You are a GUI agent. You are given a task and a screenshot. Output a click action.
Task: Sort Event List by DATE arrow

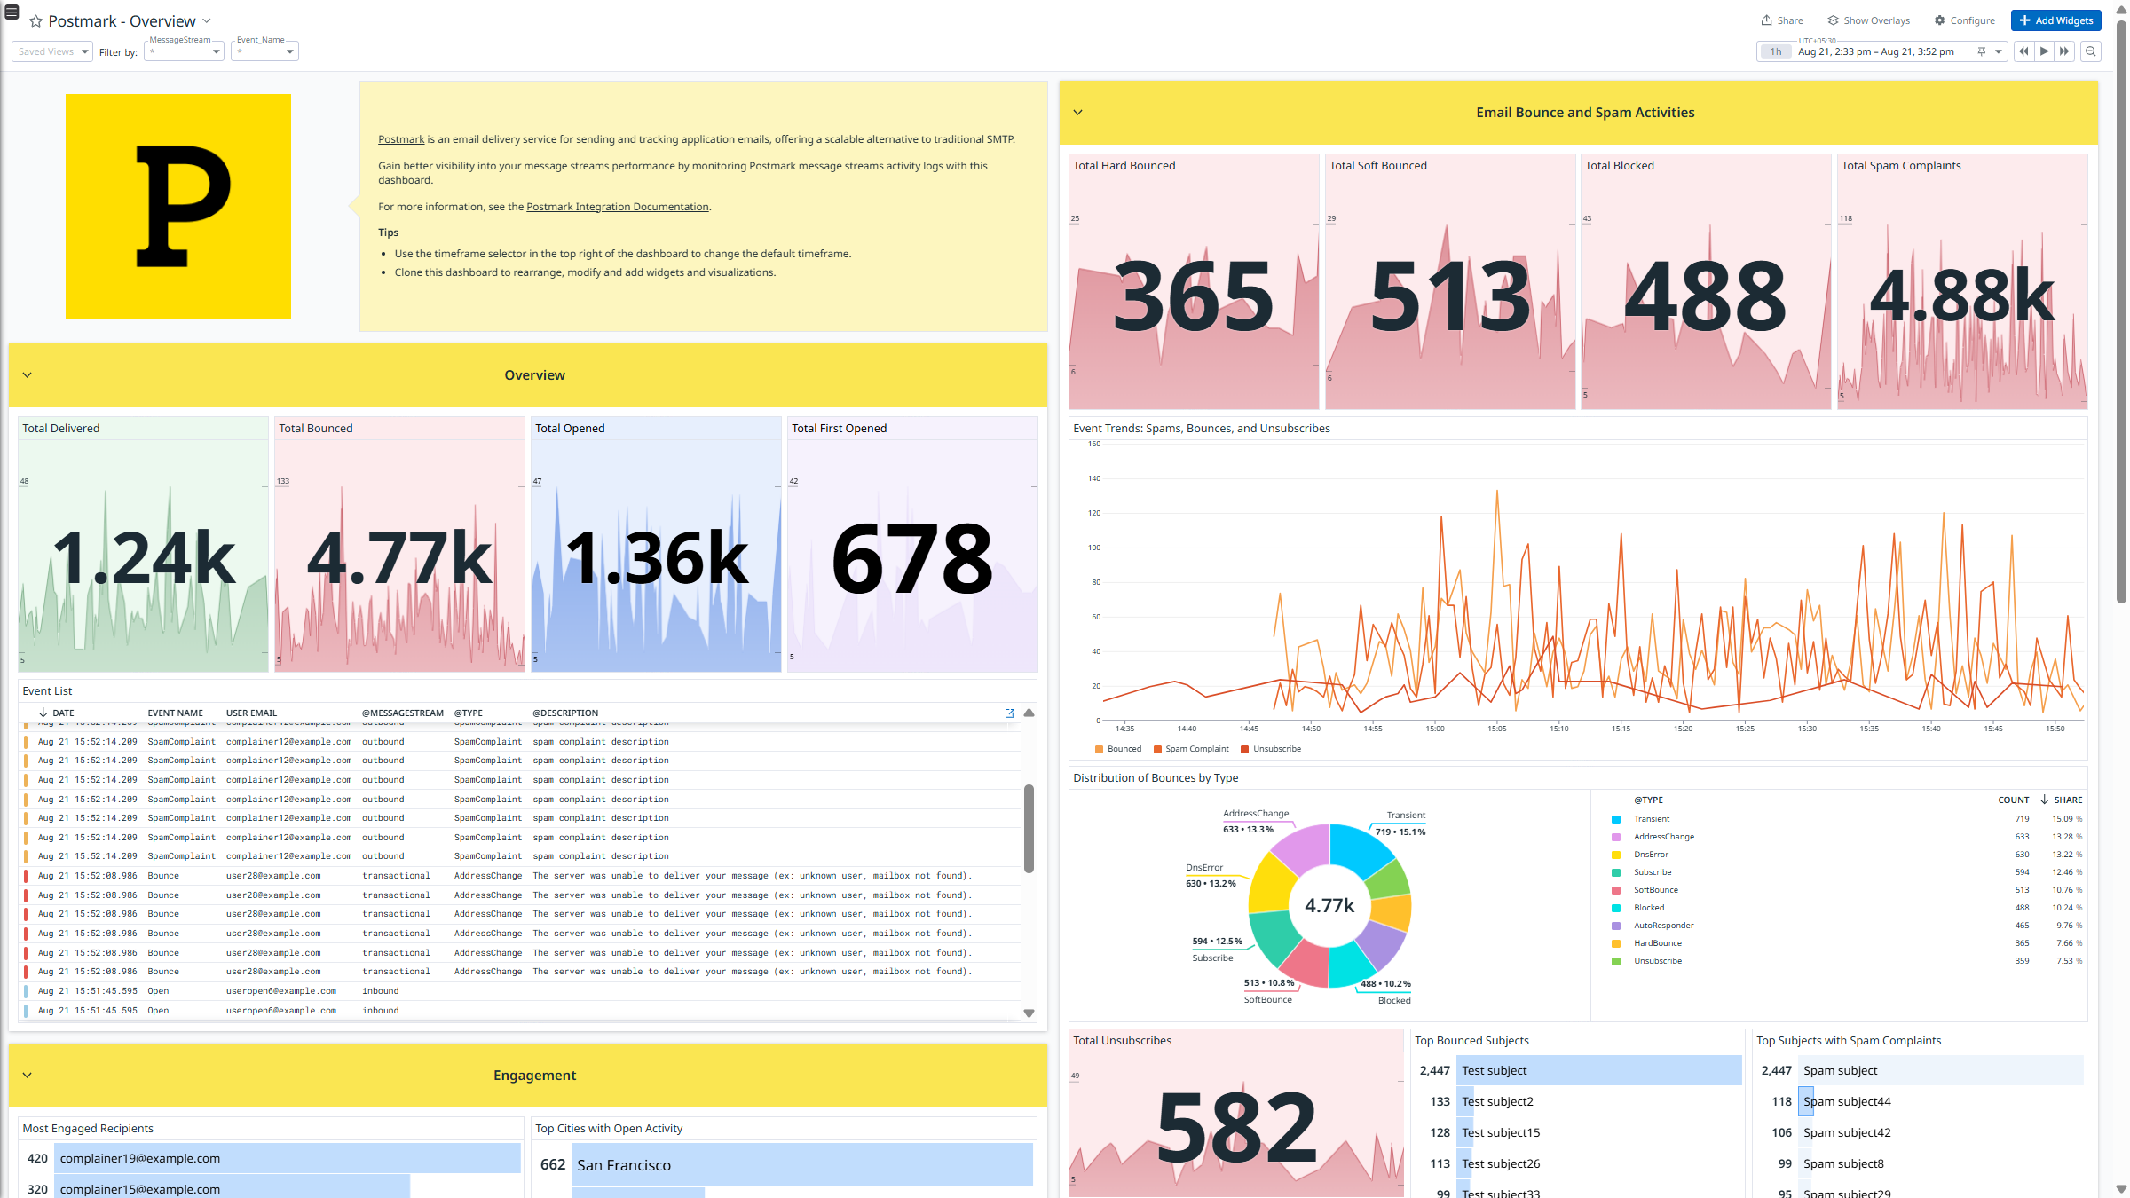pos(43,713)
